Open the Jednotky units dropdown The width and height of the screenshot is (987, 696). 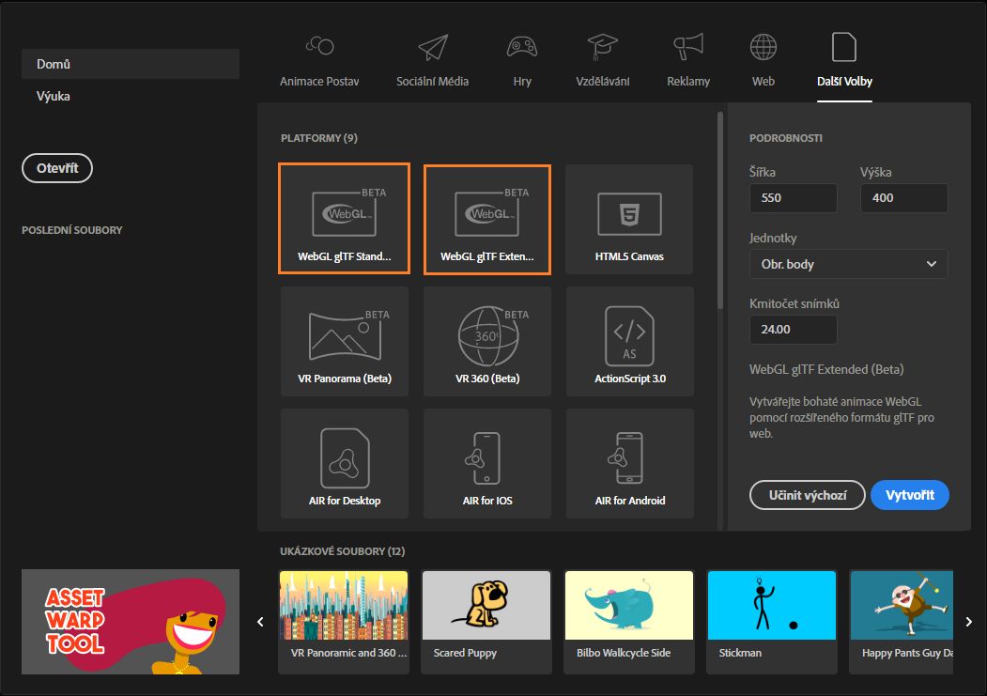pos(849,264)
